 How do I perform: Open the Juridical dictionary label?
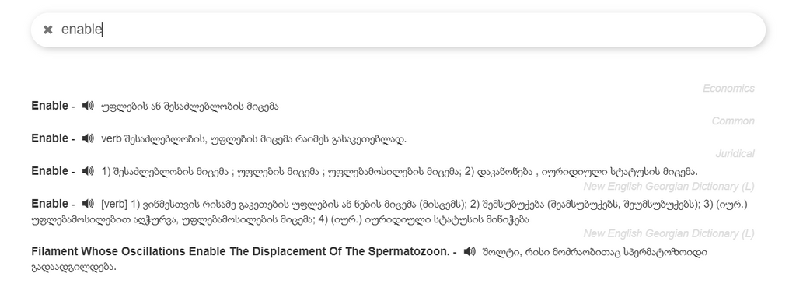(x=735, y=153)
